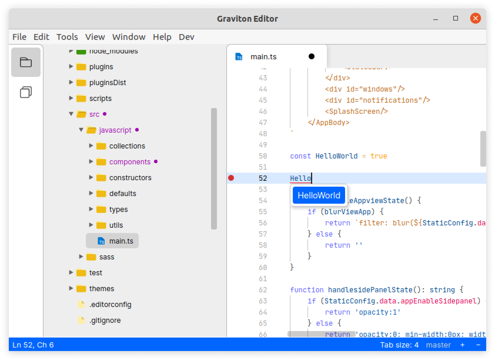Click the editor vertical scrollbar thumb
Image resolution: width=495 pixels, height=361 pixels.
[x=483, y=149]
